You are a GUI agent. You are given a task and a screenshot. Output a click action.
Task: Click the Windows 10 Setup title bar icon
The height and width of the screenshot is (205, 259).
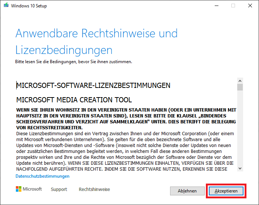6,5
